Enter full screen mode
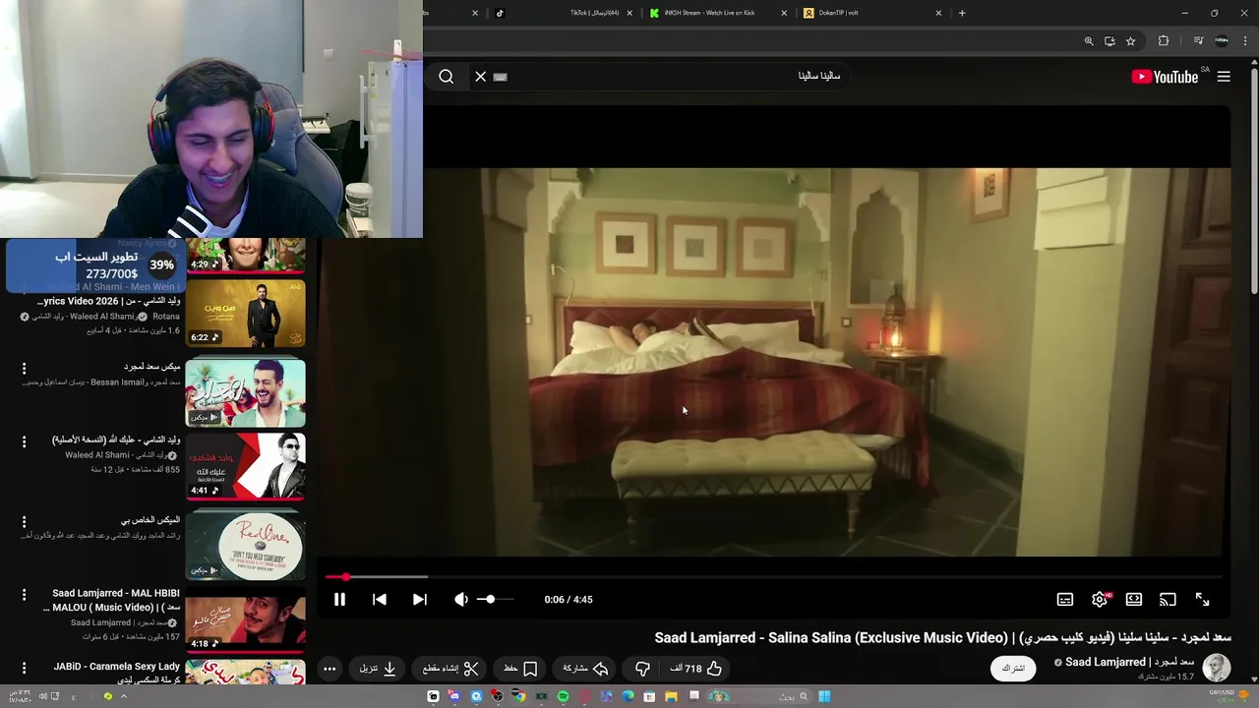 pos(1202,599)
